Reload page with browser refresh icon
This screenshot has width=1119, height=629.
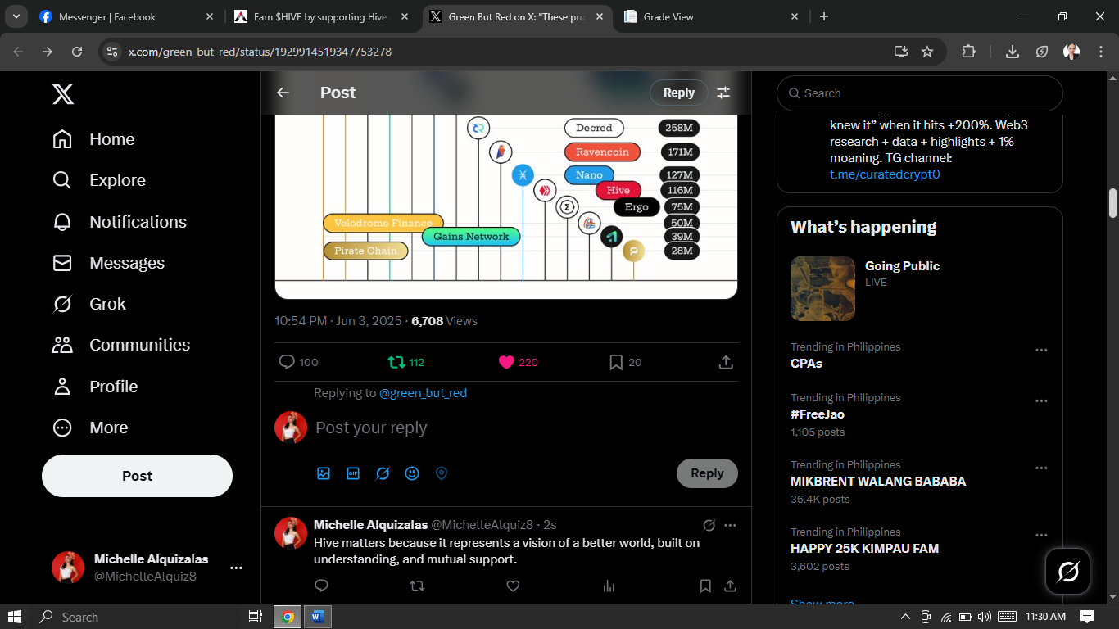pos(77,52)
